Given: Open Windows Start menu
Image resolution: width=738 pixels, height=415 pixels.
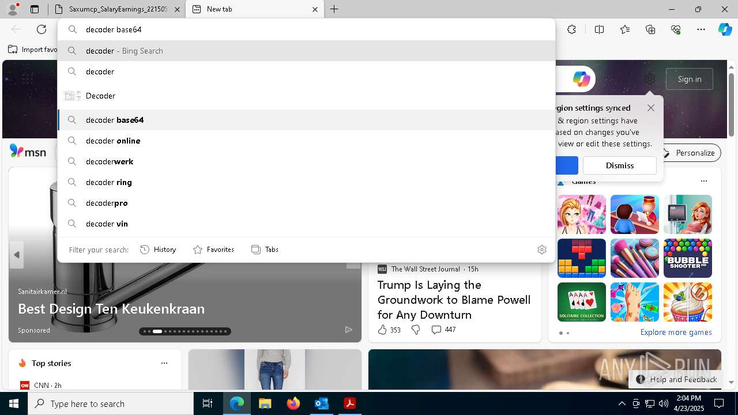Looking at the screenshot, I should pyautogui.click(x=14, y=403).
